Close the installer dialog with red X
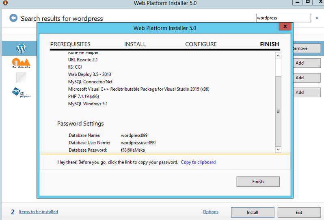This screenshot has height=220, width=324. coord(285,26)
